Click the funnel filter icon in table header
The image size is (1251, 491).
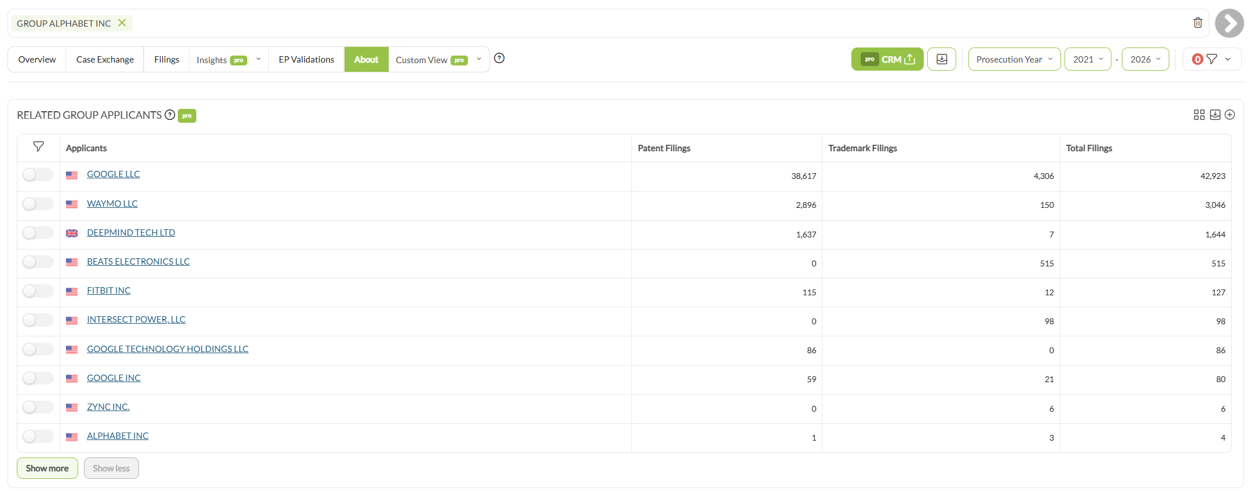click(38, 147)
